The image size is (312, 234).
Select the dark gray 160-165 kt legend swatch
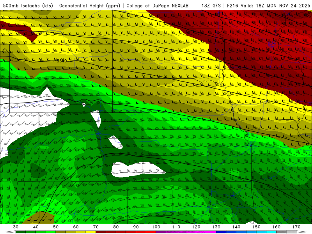281,232
